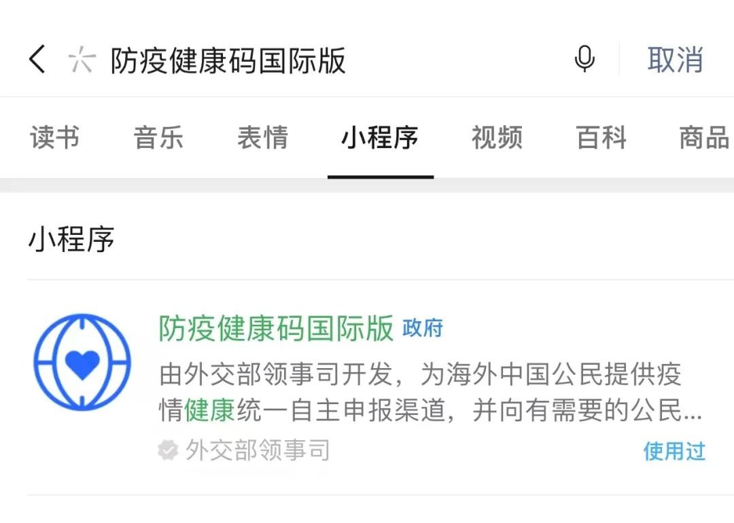Open the 百科 tab
This screenshot has height=523, width=734.
[x=601, y=137]
